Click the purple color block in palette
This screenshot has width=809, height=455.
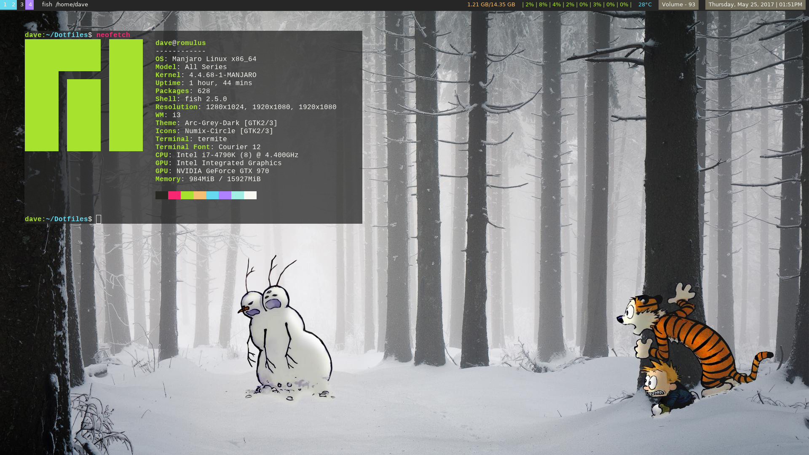[x=225, y=195]
